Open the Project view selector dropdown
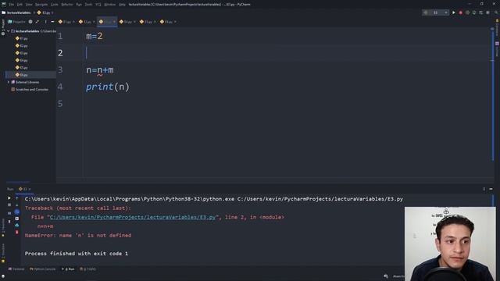Viewport: 500px width, 281px height. 16,22
